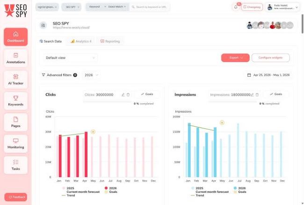Open Monitoring from the sidebar

tap(16, 143)
